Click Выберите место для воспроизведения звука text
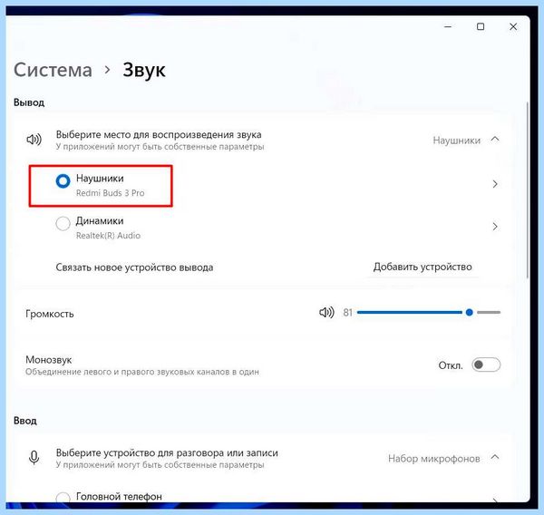 (159, 135)
